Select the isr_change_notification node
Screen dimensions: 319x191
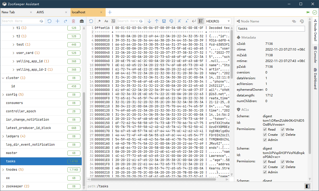pyautogui.click(x=41, y=120)
